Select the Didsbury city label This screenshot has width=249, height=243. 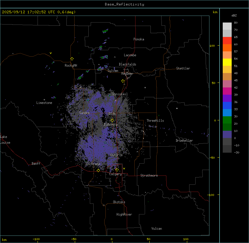(x=111, y=124)
